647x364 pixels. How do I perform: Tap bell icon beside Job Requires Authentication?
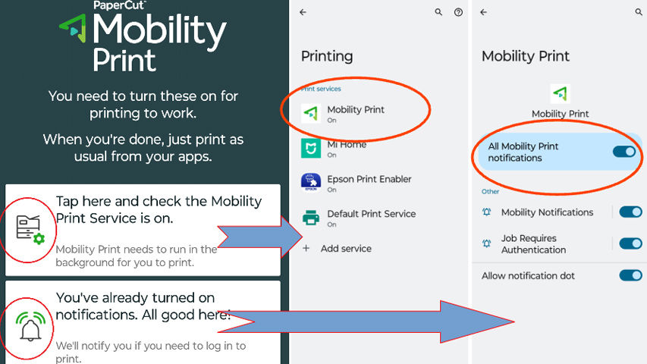[x=486, y=243]
